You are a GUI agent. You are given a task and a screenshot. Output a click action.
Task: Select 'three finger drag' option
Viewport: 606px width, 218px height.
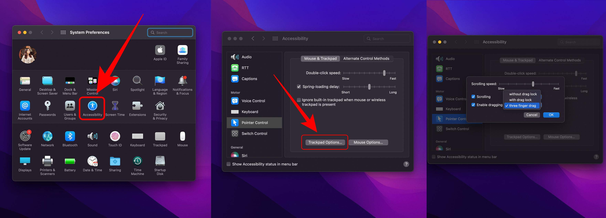(522, 106)
